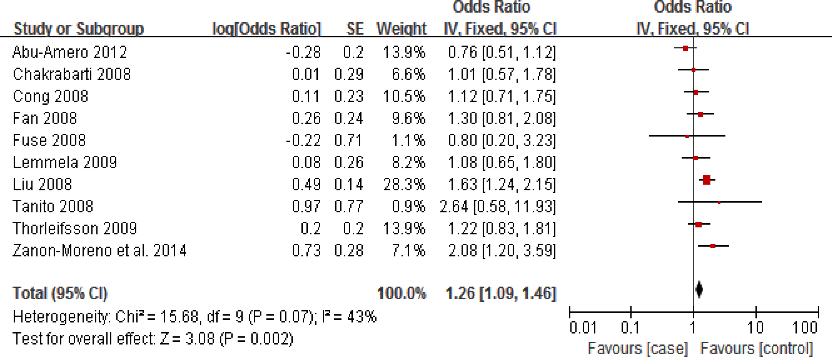The width and height of the screenshot is (832, 357).
Task: Click the SE column header
Action: [355, 29]
